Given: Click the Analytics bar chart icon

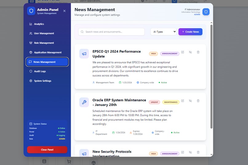Looking at the screenshot, I should click(x=31, y=24).
